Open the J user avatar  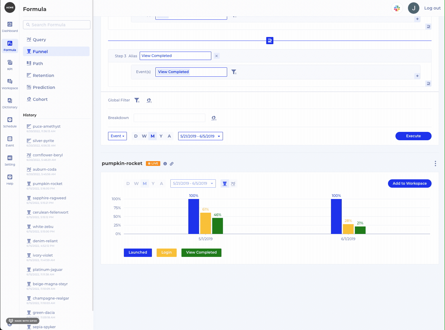click(x=414, y=8)
